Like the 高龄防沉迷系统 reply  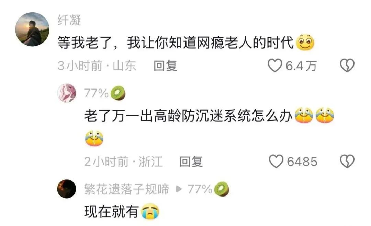[x=276, y=162]
